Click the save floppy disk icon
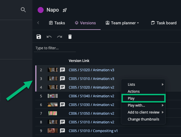Image resolution: width=181 pixels, height=137 pixels. (39, 37)
